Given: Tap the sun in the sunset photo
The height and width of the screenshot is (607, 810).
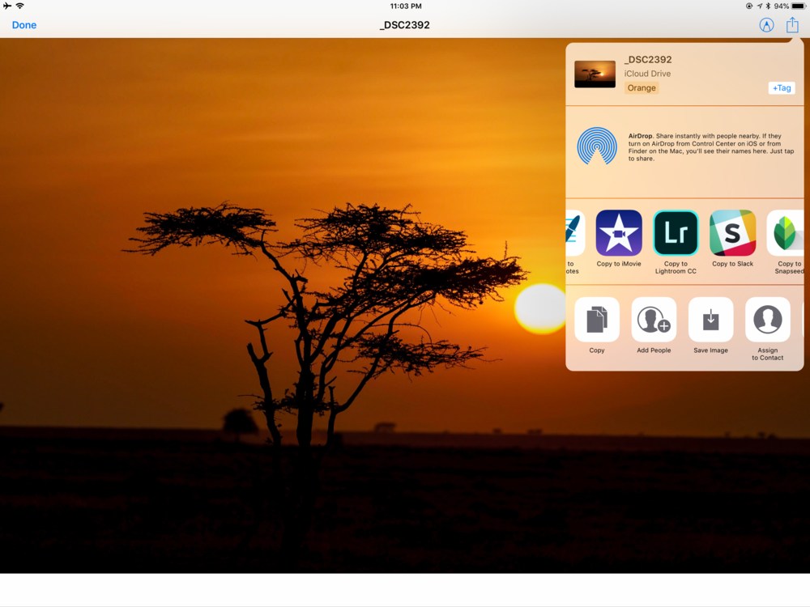Looking at the screenshot, I should click(x=539, y=308).
